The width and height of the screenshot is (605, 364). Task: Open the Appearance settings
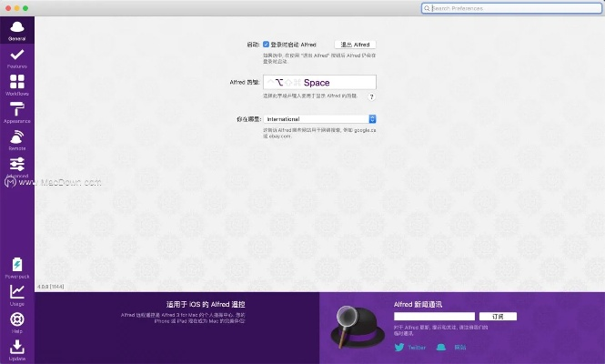point(16,112)
